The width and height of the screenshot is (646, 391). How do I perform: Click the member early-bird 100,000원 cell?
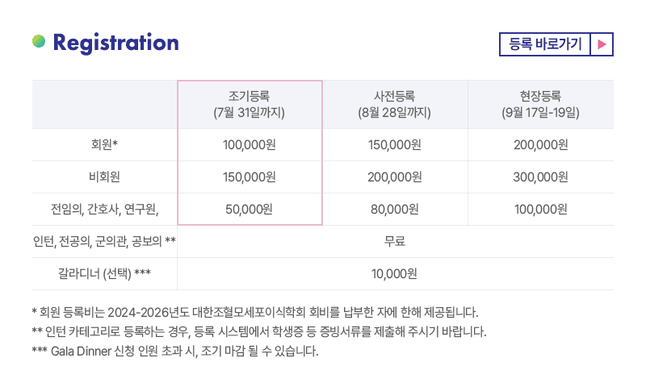pyautogui.click(x=250, y=145)
